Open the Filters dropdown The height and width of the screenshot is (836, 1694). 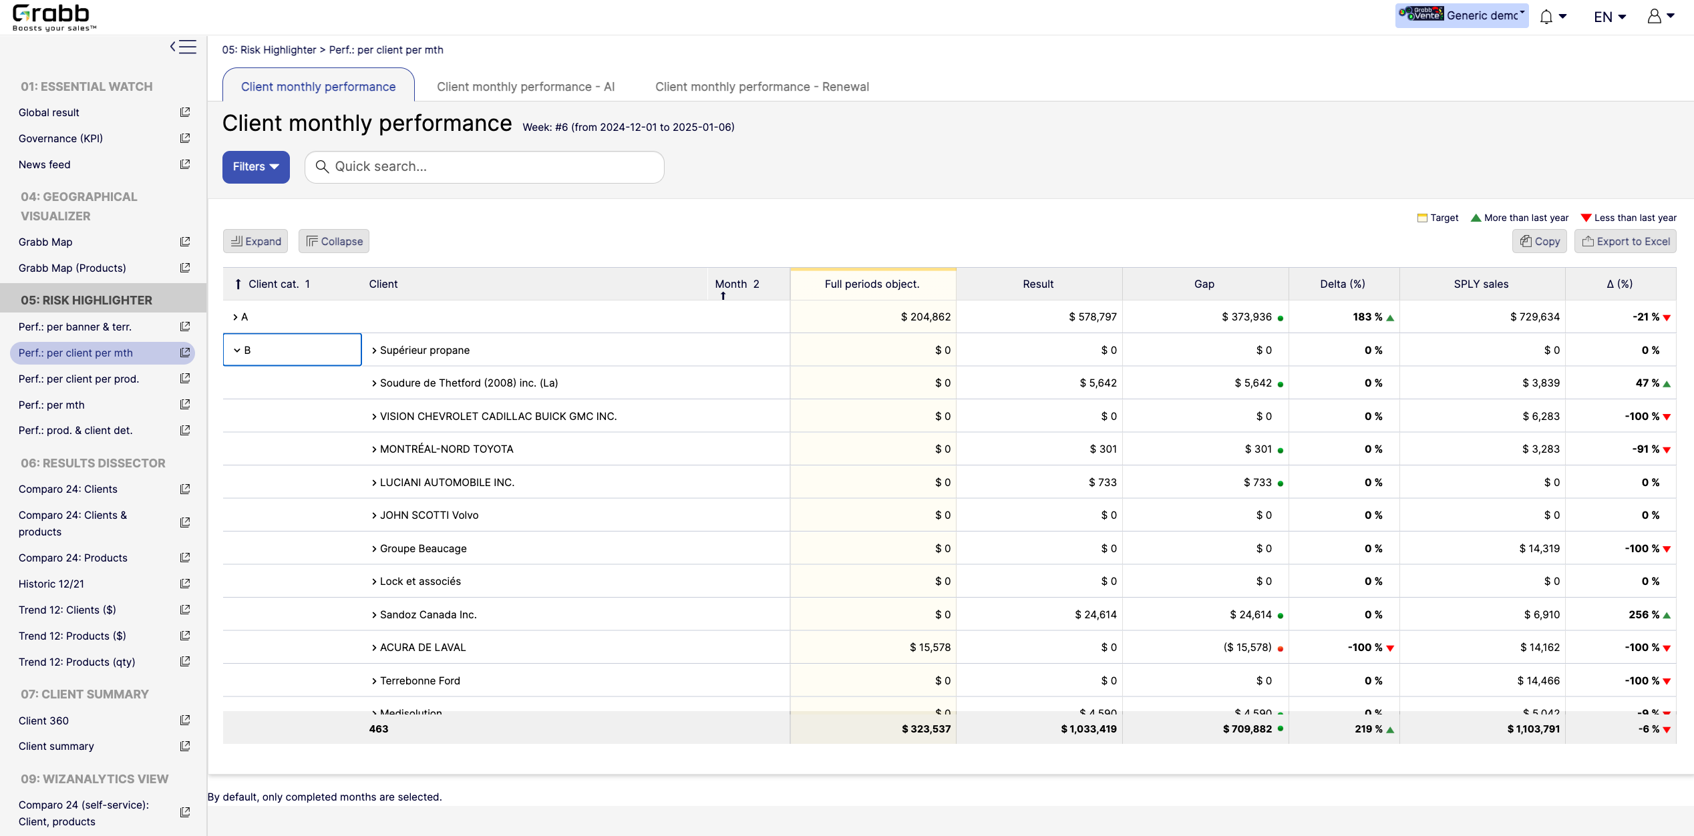tap(256, 167)
